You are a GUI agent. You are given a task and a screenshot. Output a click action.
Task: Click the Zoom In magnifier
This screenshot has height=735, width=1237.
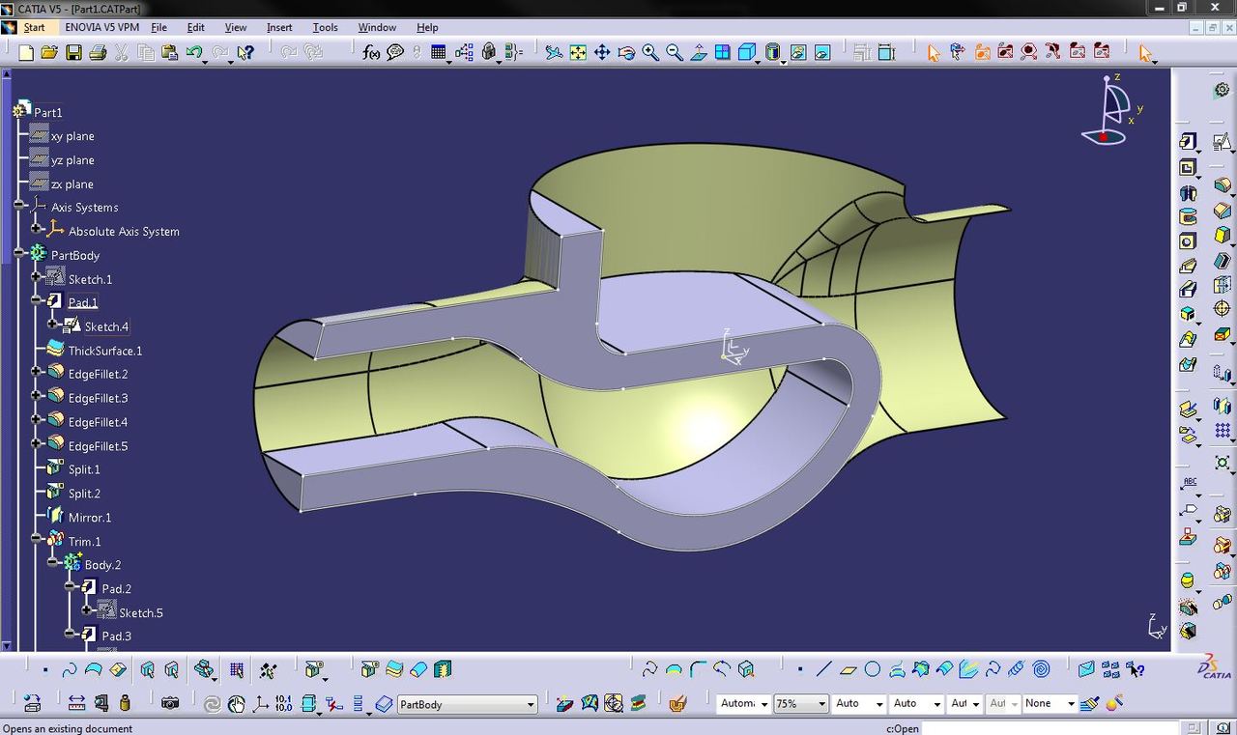tap(650, 52)
